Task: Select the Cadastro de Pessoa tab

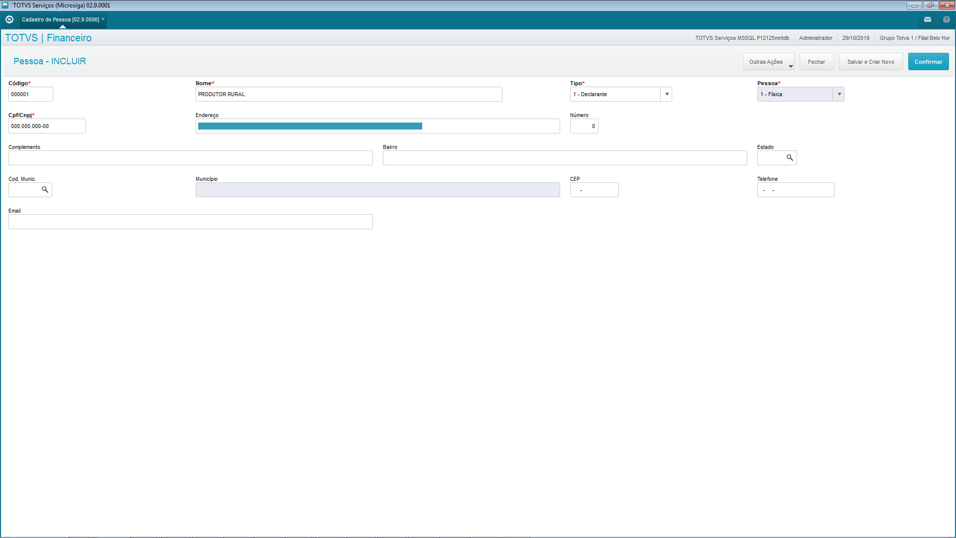Action: click(60, 19)
